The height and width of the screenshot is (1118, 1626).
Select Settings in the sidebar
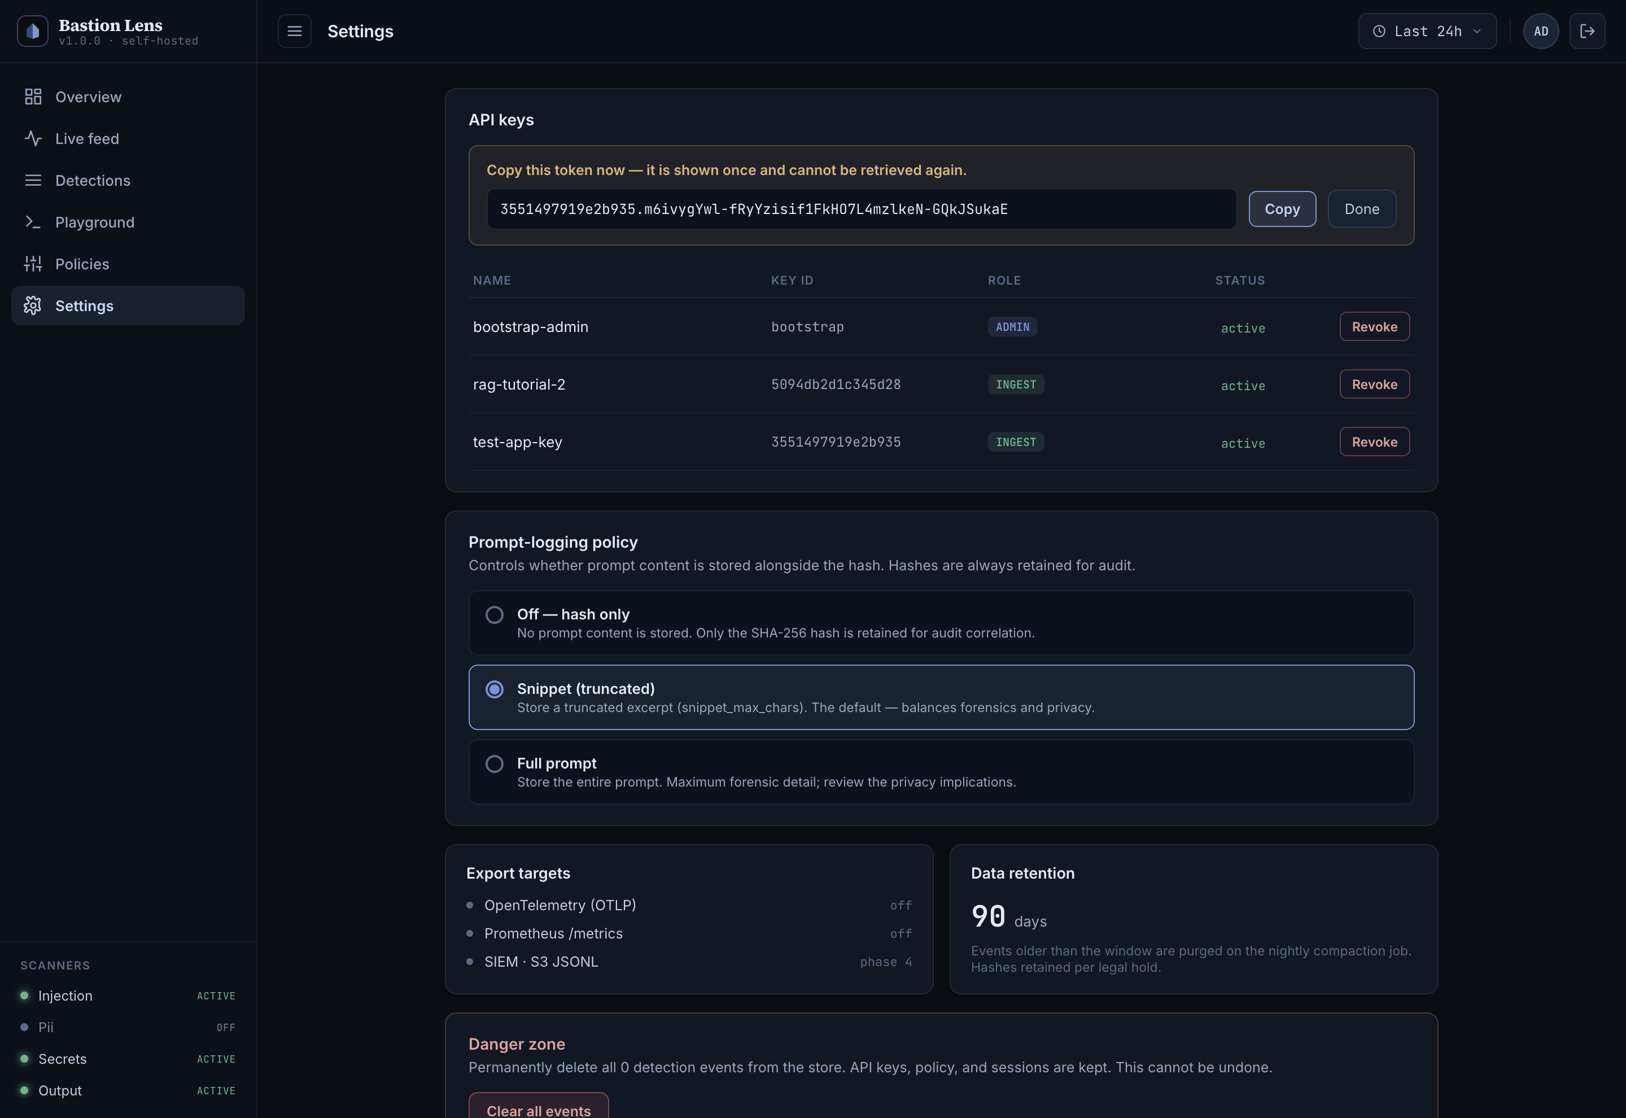tap(128, 305)
